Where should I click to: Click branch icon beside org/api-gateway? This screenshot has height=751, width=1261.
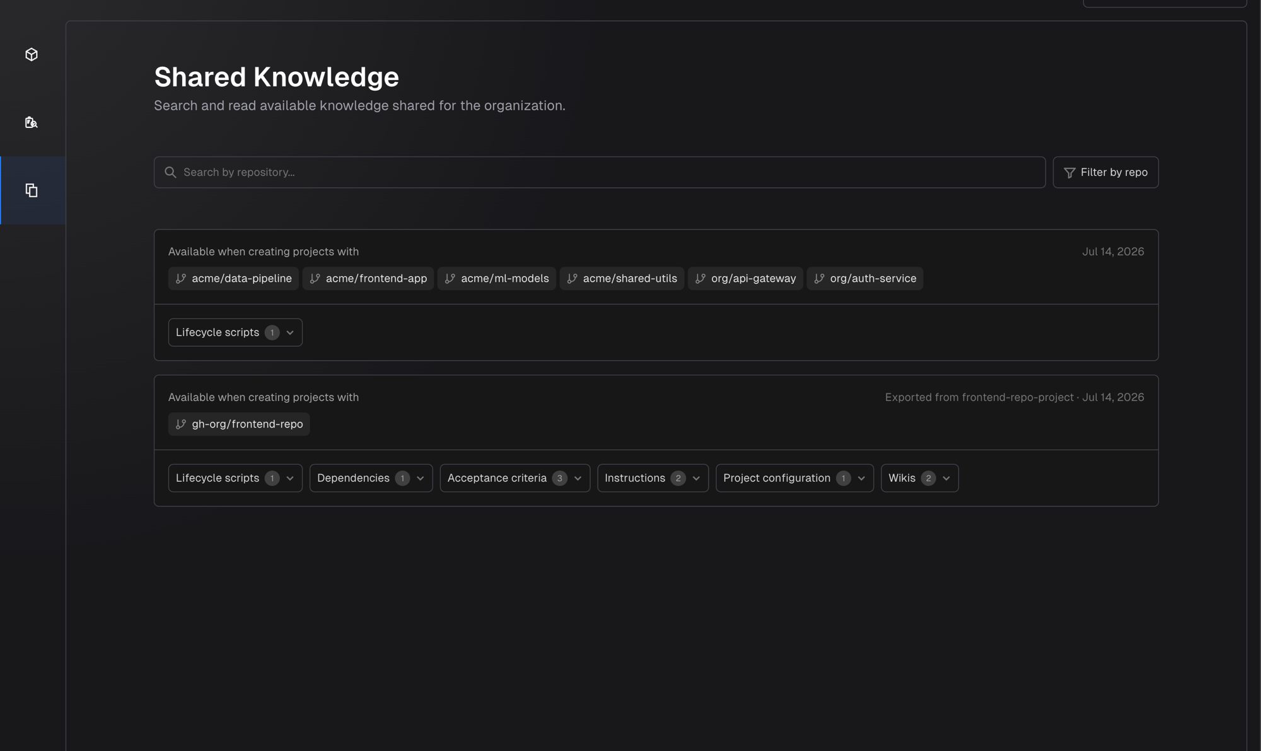click(x=700, y=279)
